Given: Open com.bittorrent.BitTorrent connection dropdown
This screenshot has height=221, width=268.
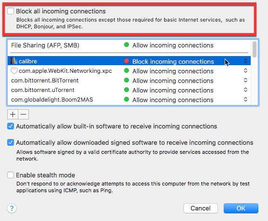Looking at the screenshot, I should 245,80.
